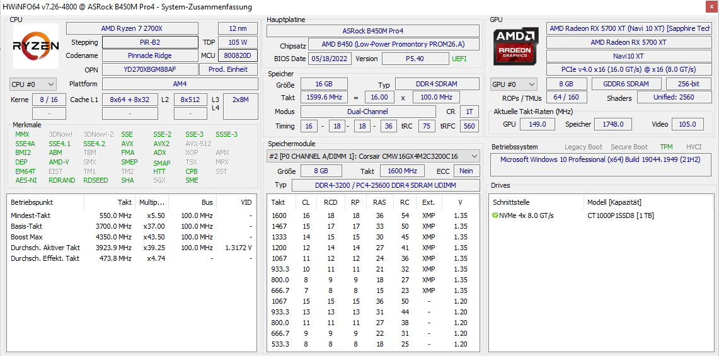719x356 pixels.
Task: Click the module size 8 GB field
Action: point(321,171)
